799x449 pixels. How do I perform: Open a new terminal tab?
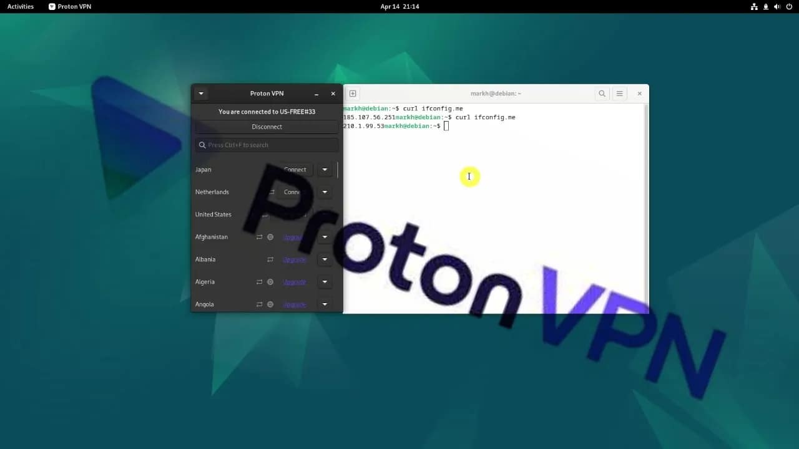pyautogui.click(x=353, y=94)
